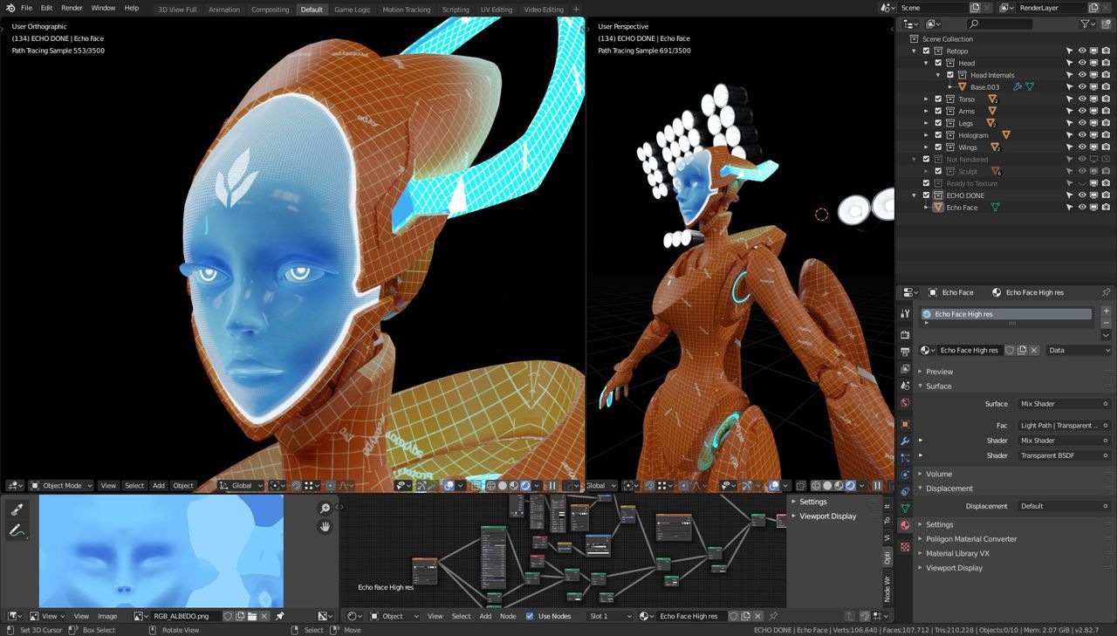1117x636 pixels.
Task: Pin the image with the pin icon
Action: [x=280, y=616]
